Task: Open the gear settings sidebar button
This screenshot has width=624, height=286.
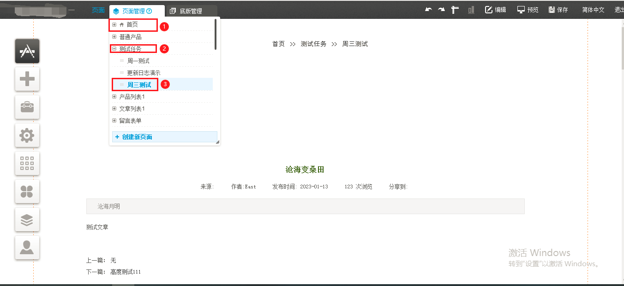Action: coord(27,135)
